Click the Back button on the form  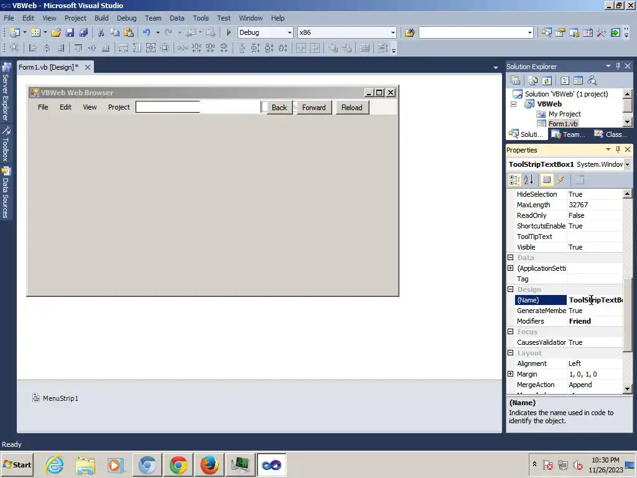(x=279, y=107)
